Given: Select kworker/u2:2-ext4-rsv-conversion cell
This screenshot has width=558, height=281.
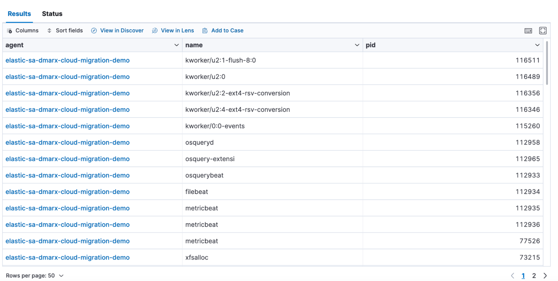Looking at the screenshot, I should [272, 93].
